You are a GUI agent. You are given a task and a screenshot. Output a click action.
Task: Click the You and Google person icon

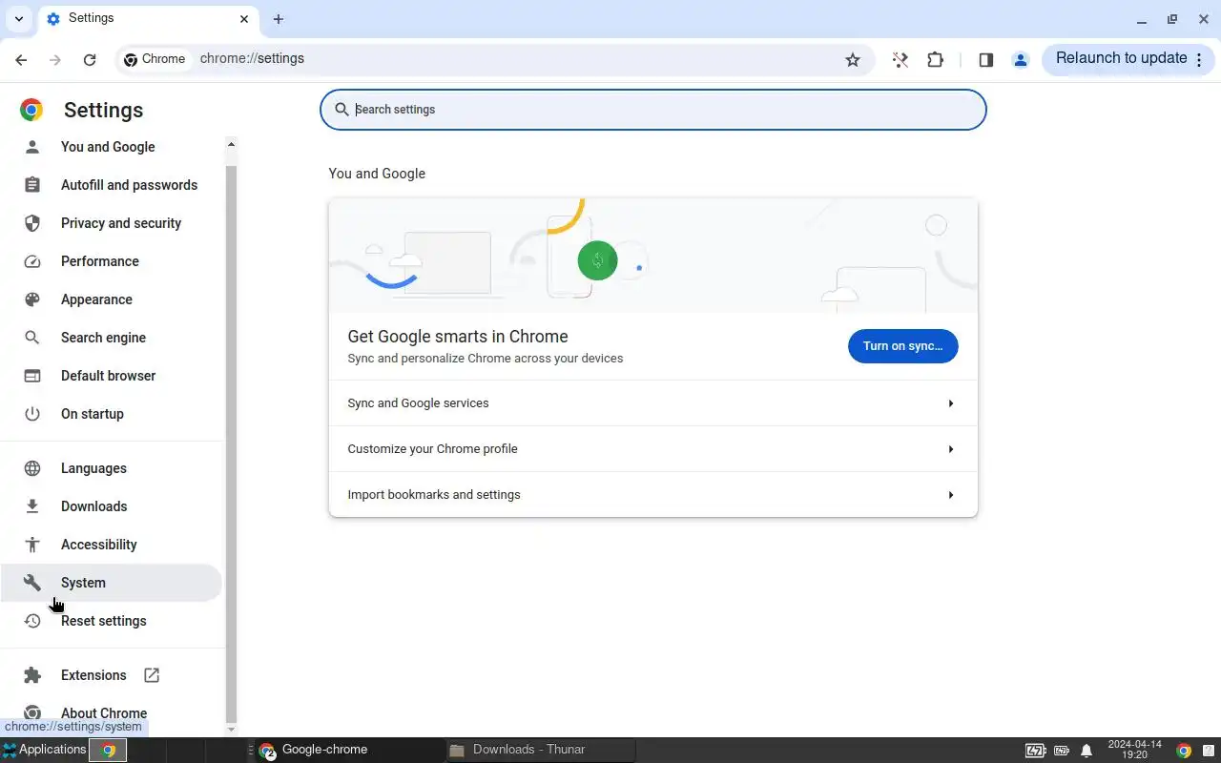tap(32, 147)
